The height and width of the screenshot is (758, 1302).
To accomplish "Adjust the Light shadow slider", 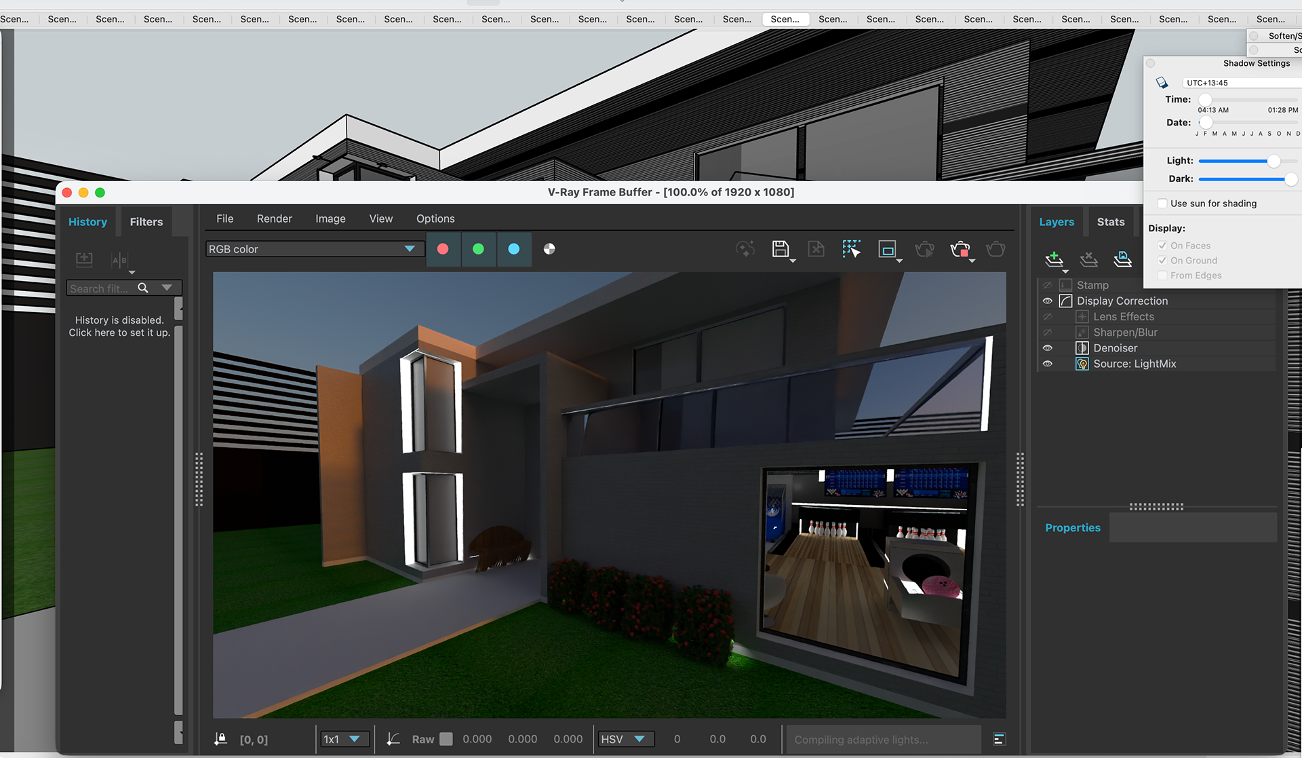I will pyautogui.click(x=1274, y=161).
